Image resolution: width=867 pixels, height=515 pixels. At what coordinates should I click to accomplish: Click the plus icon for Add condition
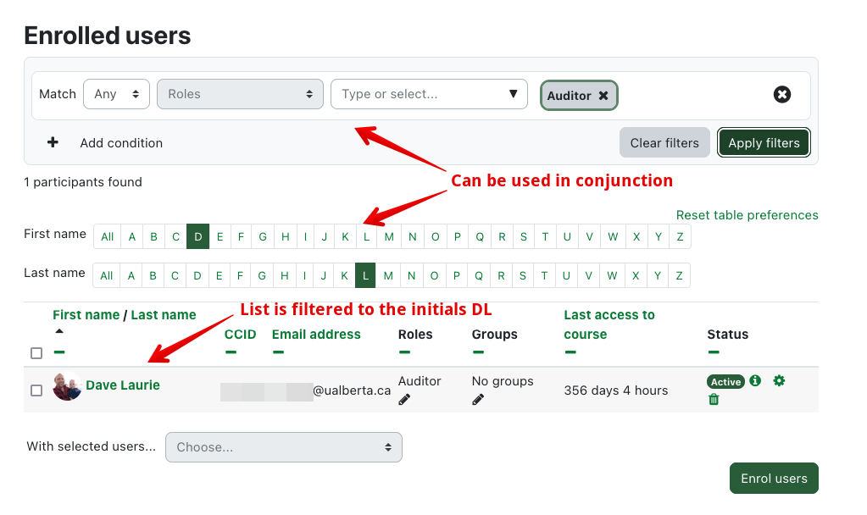pyautogui.click(x=53, y=142)
